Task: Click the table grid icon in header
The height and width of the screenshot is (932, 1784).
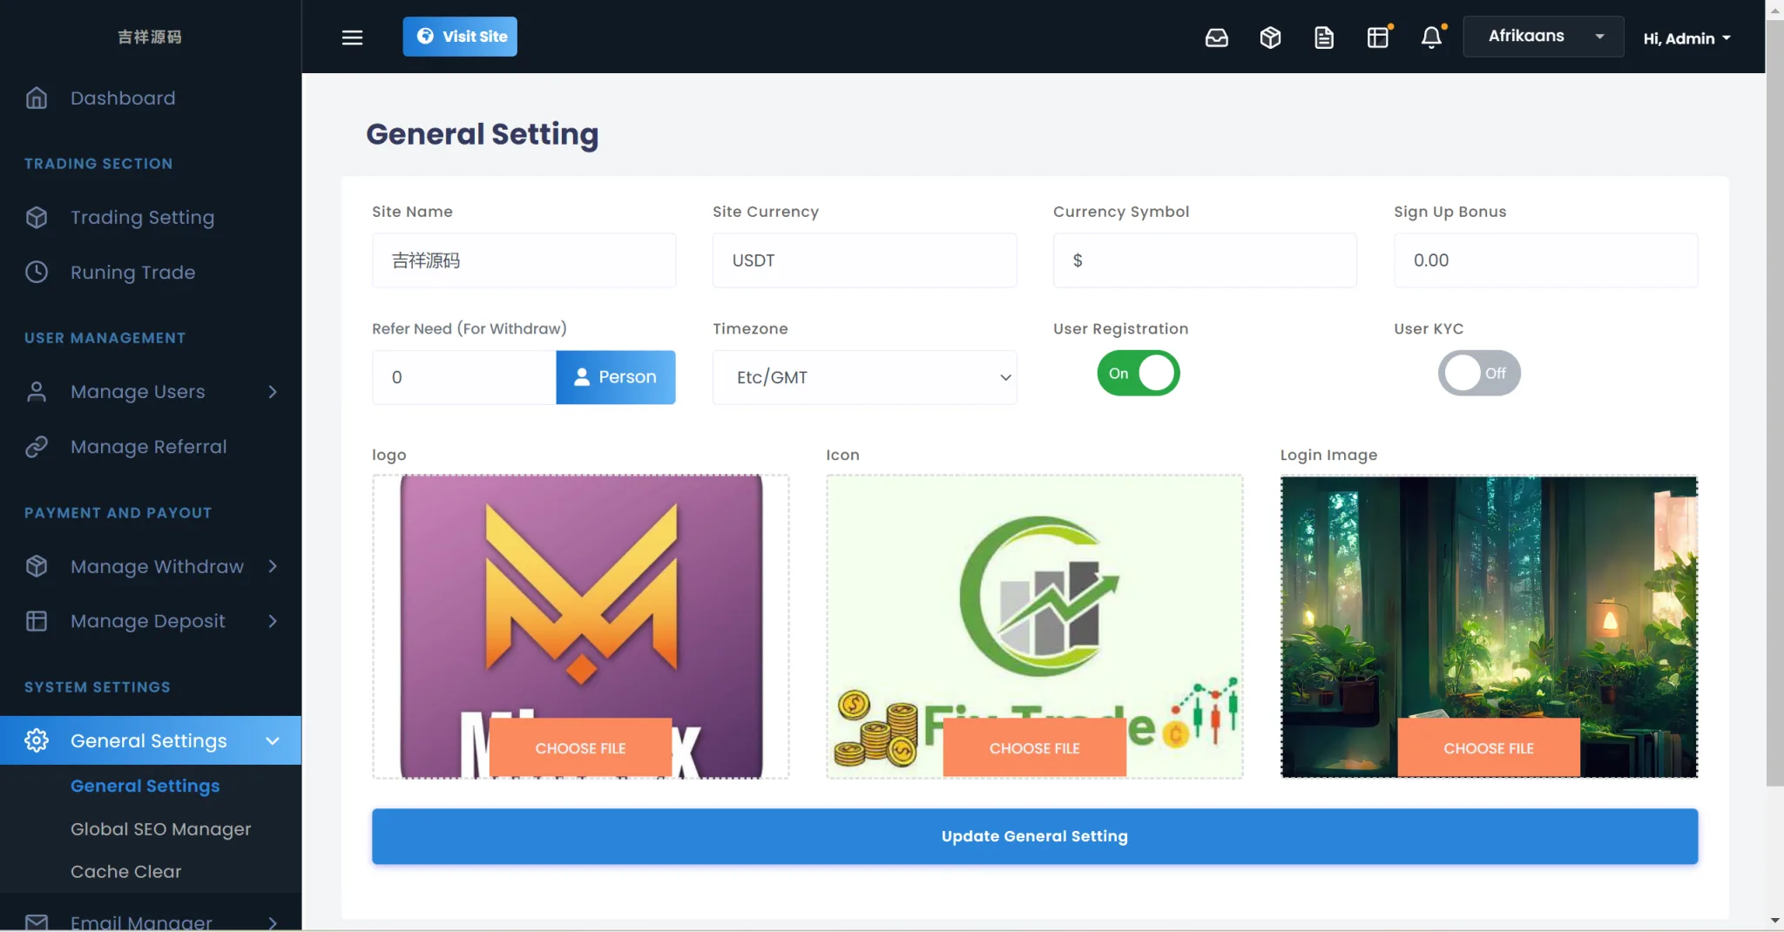Action: (1377, 37)
